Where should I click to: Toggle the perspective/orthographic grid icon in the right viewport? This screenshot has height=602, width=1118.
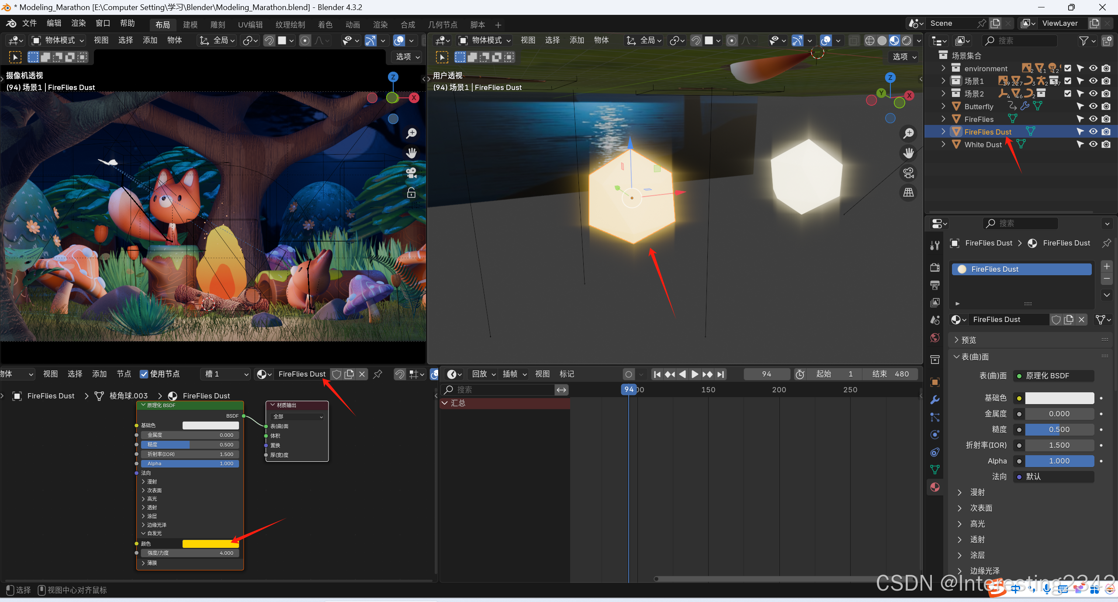(908, 192)
